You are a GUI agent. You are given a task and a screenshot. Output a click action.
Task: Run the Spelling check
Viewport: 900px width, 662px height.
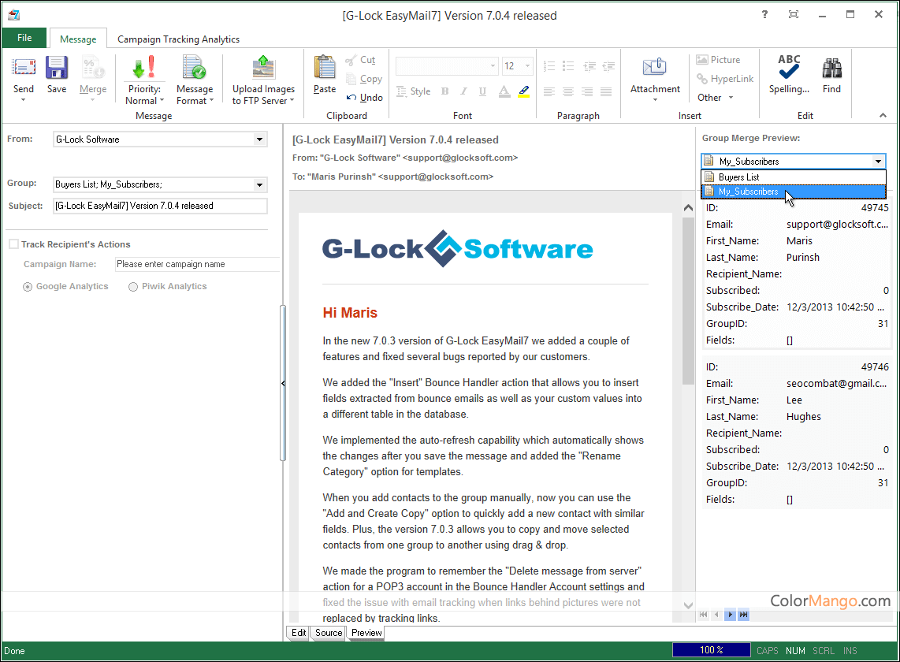click(789, 69)
